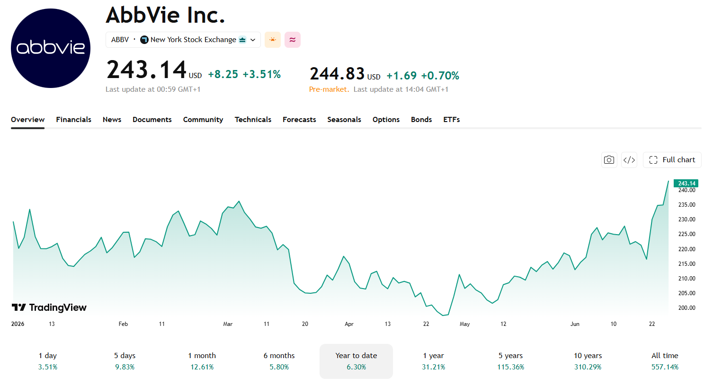Open the Seasonals tab
Image resolution: width=704 pixels, height=386 pixels.
(344, 120)
